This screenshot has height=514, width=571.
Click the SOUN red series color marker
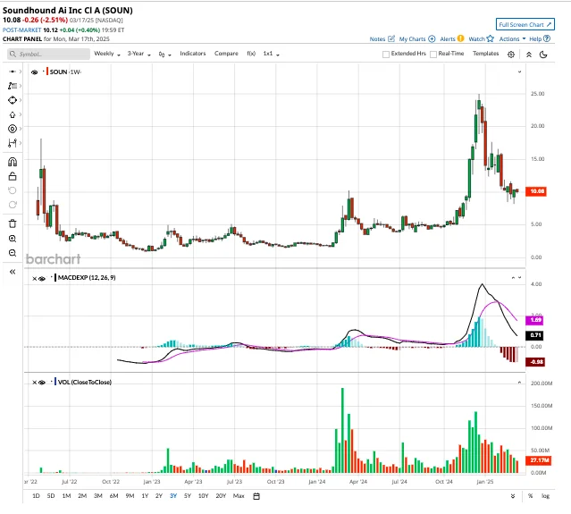point(47,72)
